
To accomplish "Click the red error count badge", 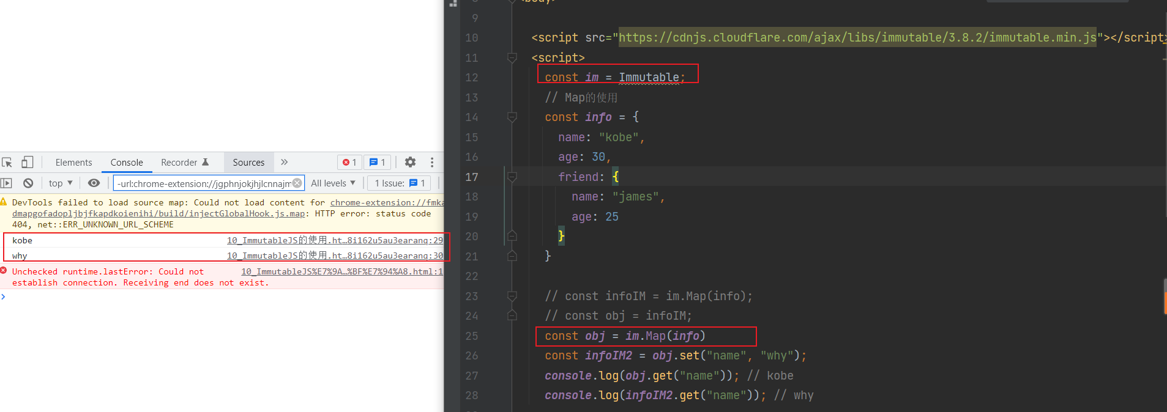I will coord(349,163).
